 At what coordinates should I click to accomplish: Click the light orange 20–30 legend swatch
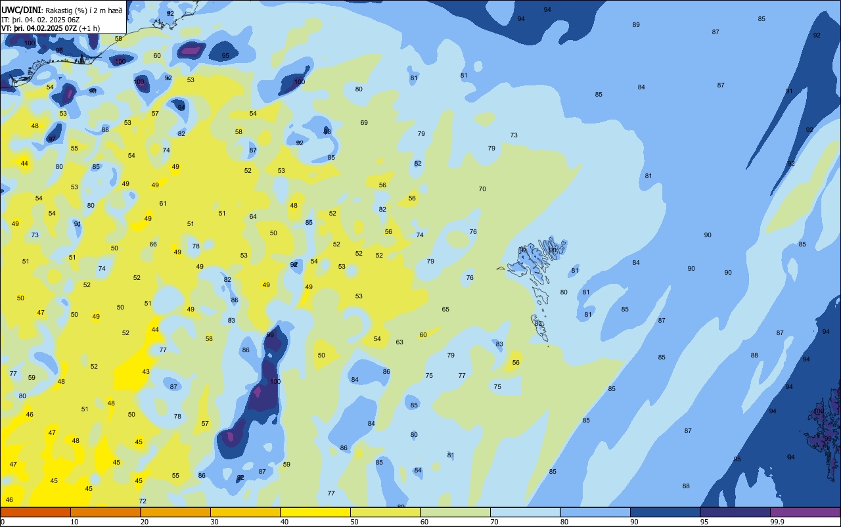[x=175, y=512]
